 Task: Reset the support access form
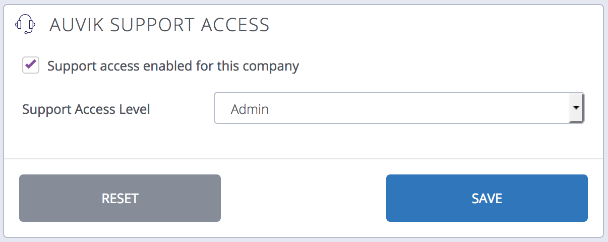tap(120, 198)
